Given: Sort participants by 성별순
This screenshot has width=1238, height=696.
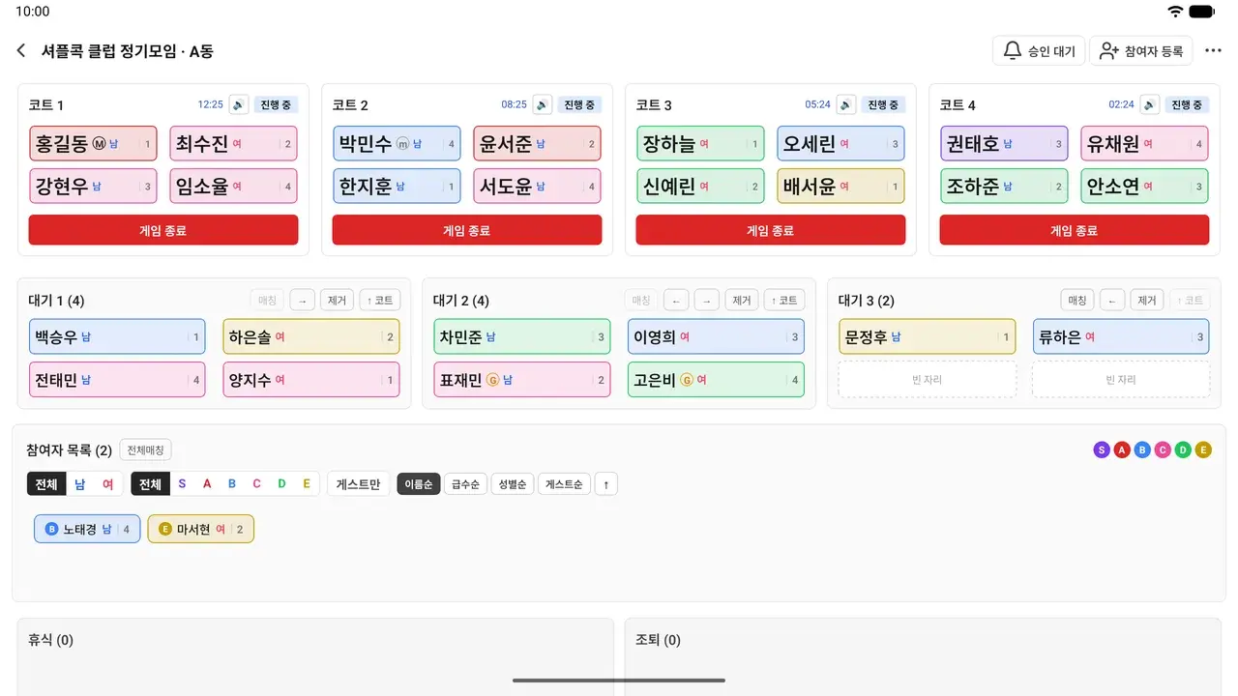Looking at the screenshot, I should tap(513, 484).
